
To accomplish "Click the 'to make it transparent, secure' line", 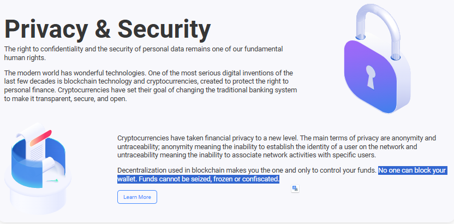I will point(65,99).
